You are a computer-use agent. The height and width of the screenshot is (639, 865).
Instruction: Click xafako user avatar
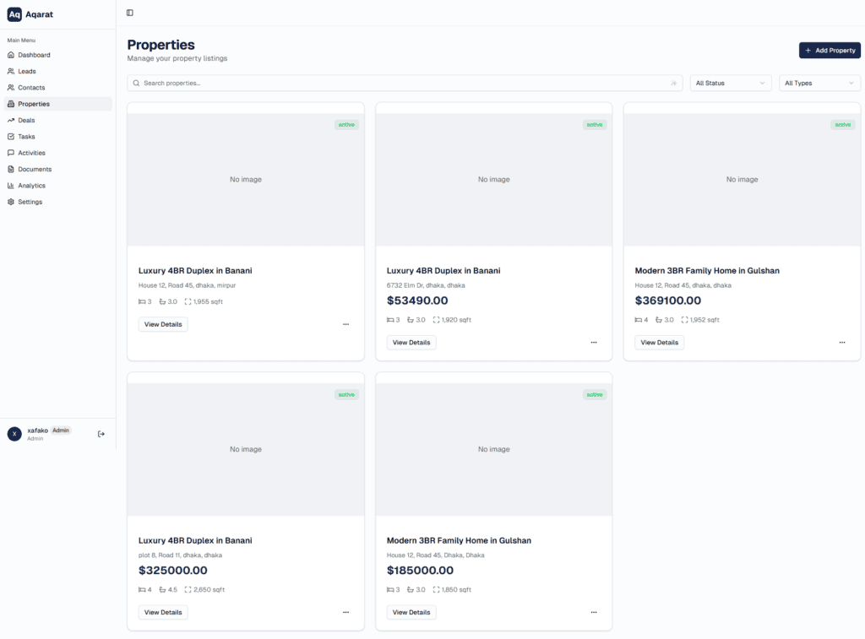tap(14, 434)
